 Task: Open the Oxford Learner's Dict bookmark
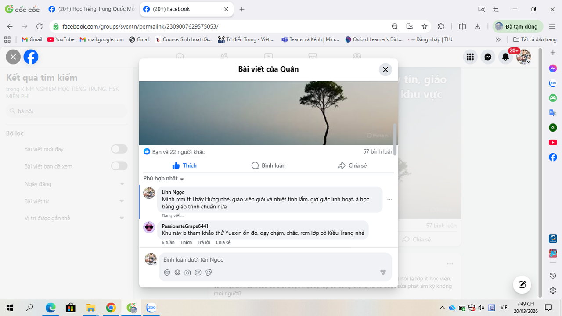click(374, 39)
